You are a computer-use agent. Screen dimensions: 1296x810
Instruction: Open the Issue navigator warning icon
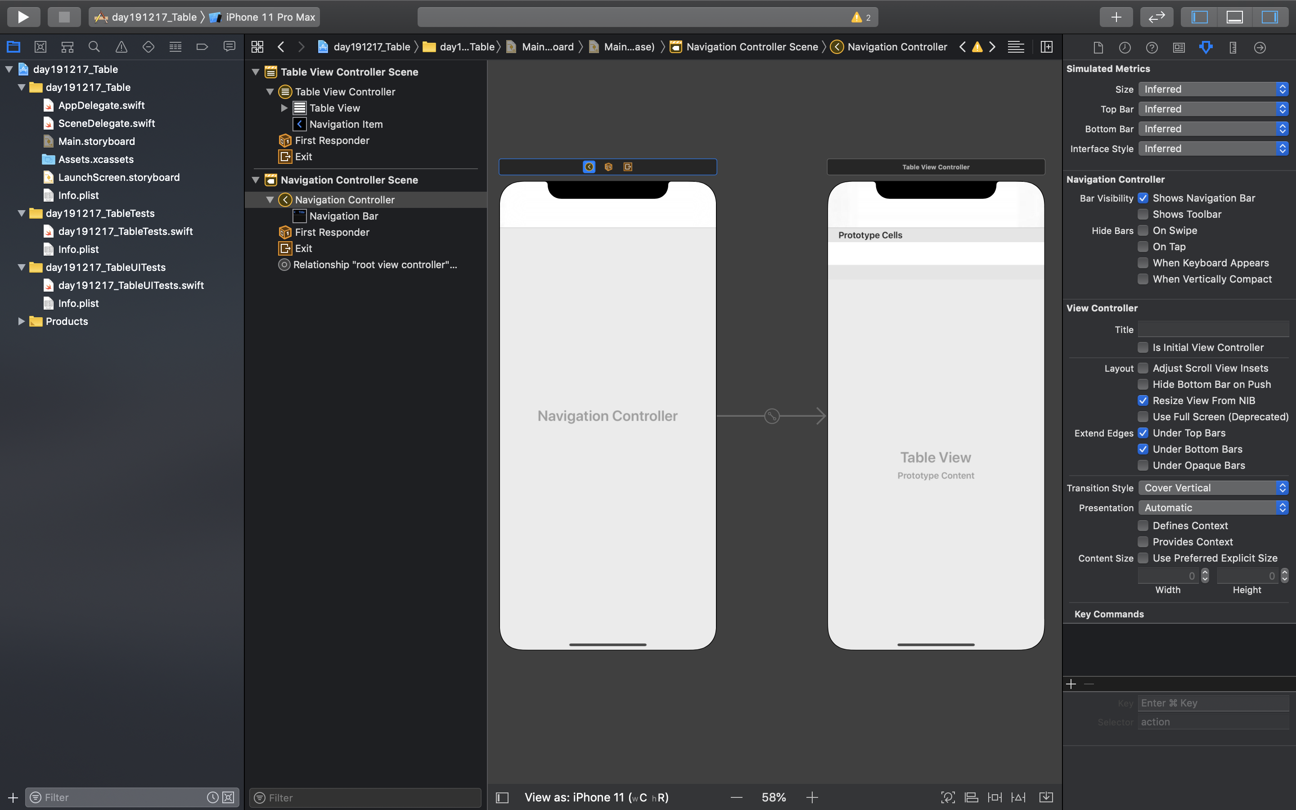point(121,47)
